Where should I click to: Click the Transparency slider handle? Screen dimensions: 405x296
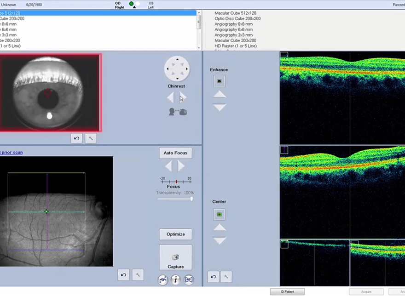tap(191, 199)
